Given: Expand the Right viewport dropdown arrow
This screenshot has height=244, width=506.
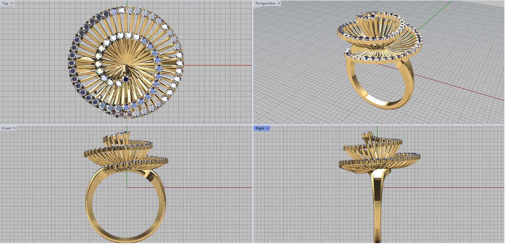Looking at the screenshot, I should [268, 128].
